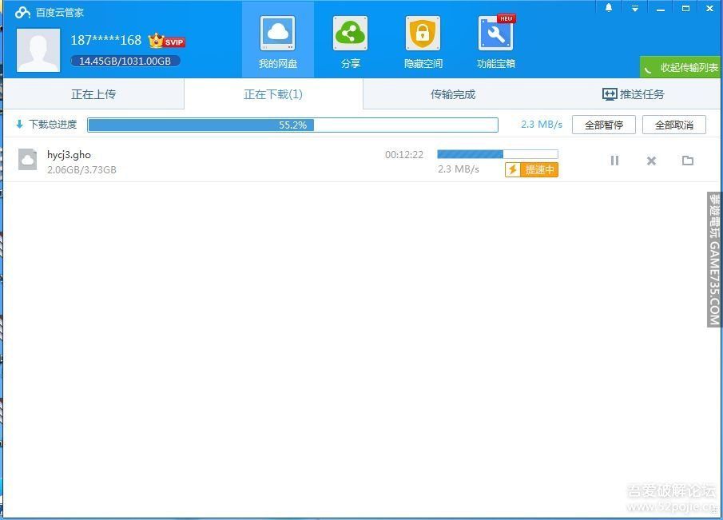The image size is (723, 520).
Task: Open the title bar dropdown menu arrow
Action: click(x=635, y=8)
